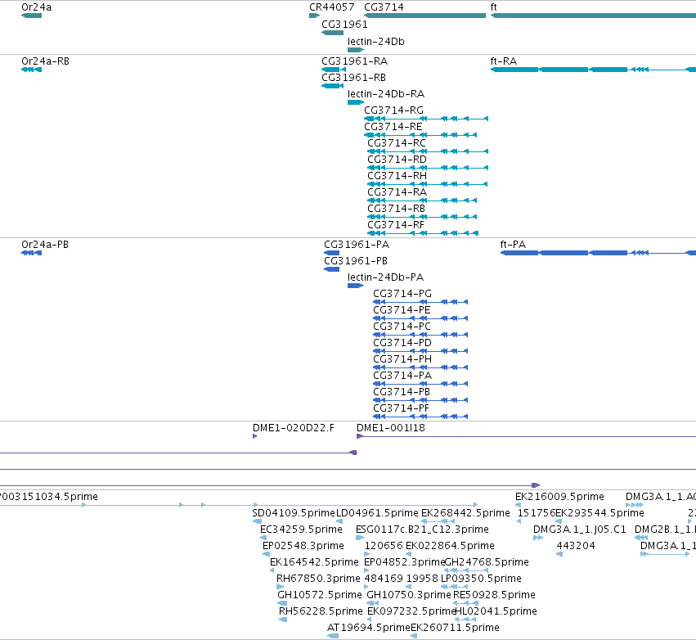Select the EK216009.5prime EST label
The width and height of the screenshot is (696, 640).
559,497
